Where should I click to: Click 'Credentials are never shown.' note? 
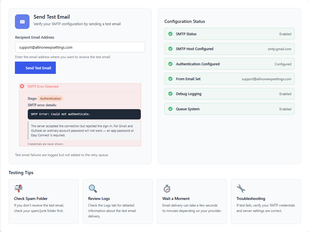coord(45,144)
